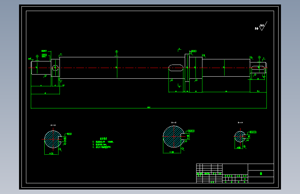Click the smallest hatched cross-section at right

pos(240,137)
